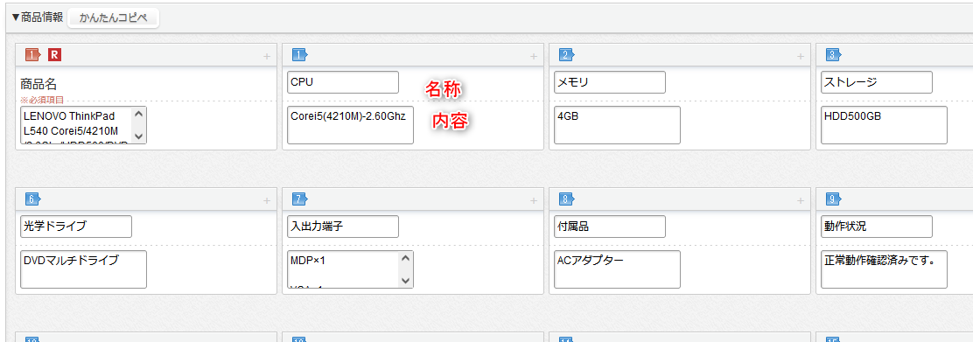Click up arrow in product name textarea scrollbar
Image resolution: width=973 pixels, height=342 pixels.
(139, 114)
